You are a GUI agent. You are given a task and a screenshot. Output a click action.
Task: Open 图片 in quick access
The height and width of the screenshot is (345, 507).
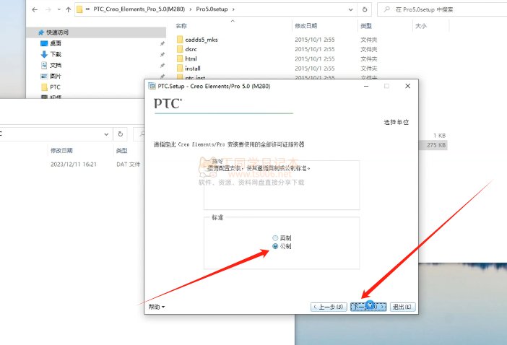[x=56, y=77]
